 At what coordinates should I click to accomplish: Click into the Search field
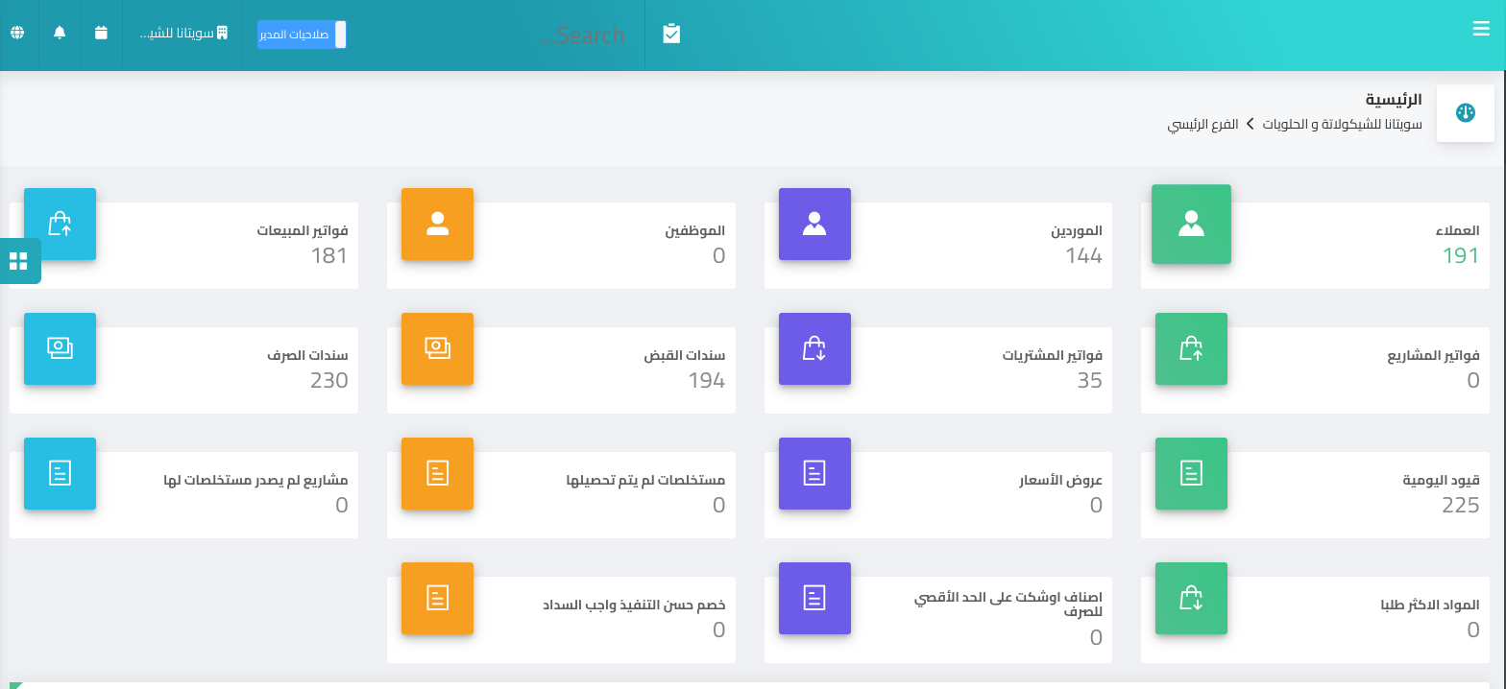581,36
